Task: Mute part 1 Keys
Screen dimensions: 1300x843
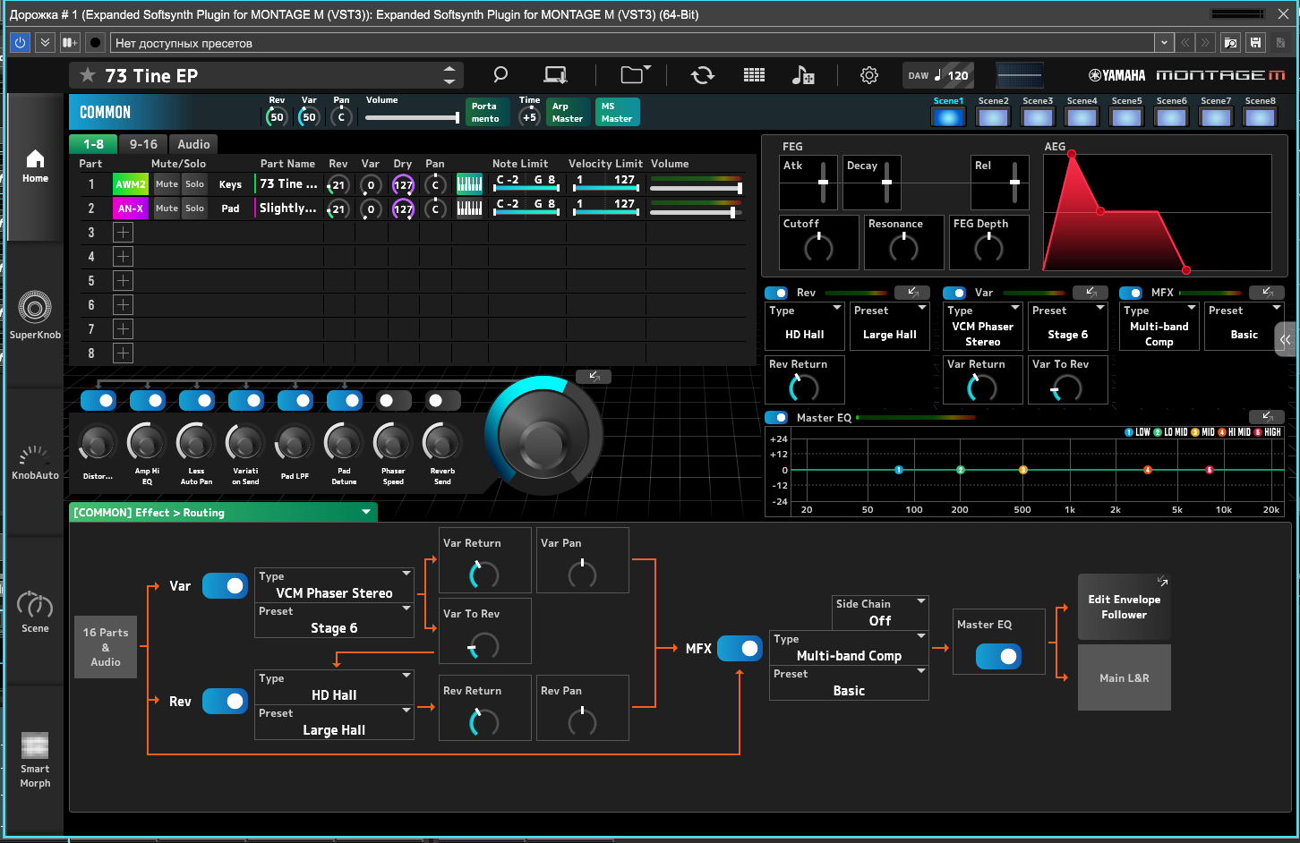Action: tap(167, 184)
